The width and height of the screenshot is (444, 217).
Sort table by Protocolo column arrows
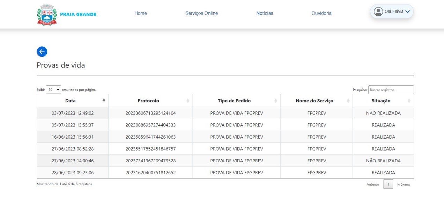click(x=188, y=101)
